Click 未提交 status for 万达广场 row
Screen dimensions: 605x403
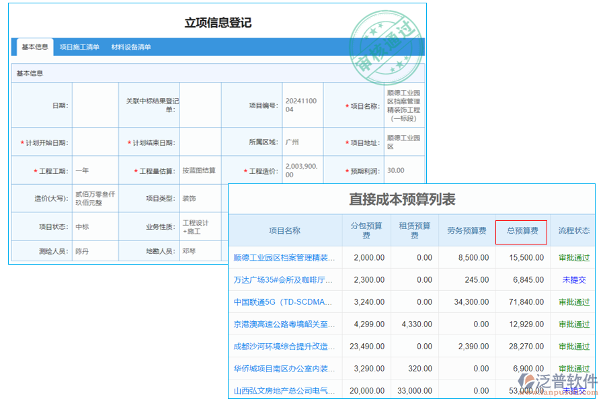click(x=573, y=279)
